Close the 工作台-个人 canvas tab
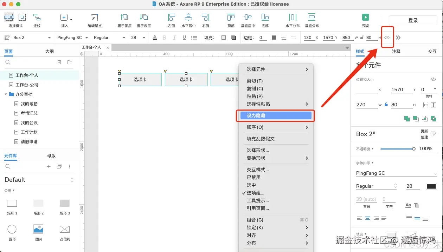Viewport: 443px width, 252px height. click(x=108, y=48)
